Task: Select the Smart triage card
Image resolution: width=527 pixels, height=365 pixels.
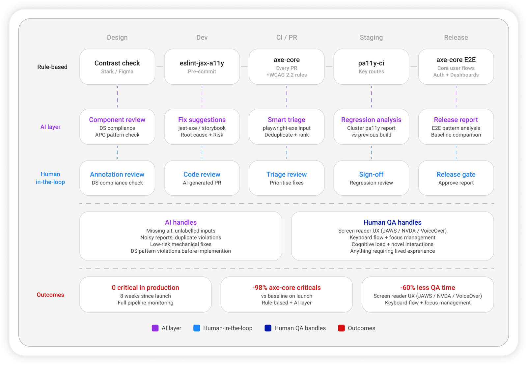Action: (287, 127)
